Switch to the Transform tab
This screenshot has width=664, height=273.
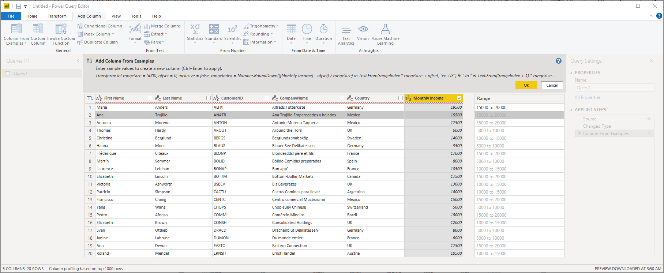coord(57,16)
